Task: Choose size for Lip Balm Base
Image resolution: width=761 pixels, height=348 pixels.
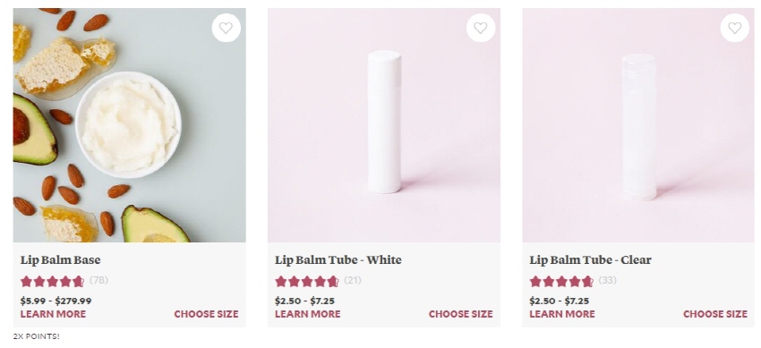Action: tap(206, 314)
